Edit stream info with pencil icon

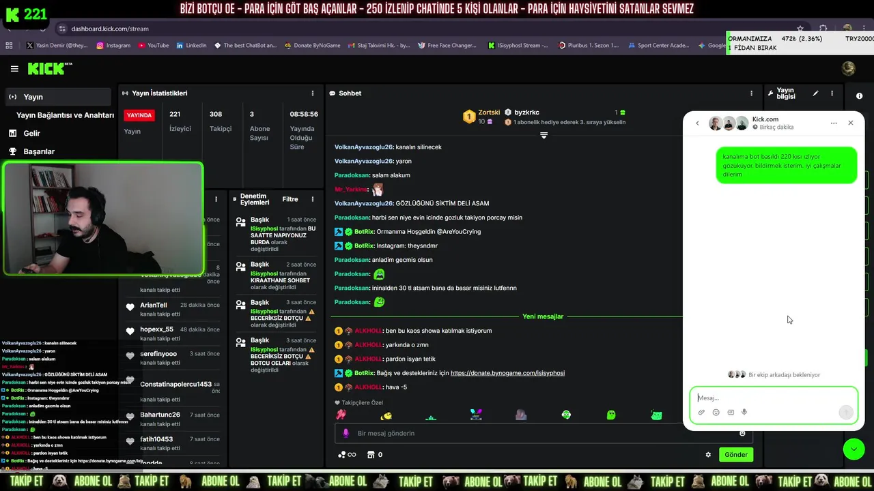point(815,93)
